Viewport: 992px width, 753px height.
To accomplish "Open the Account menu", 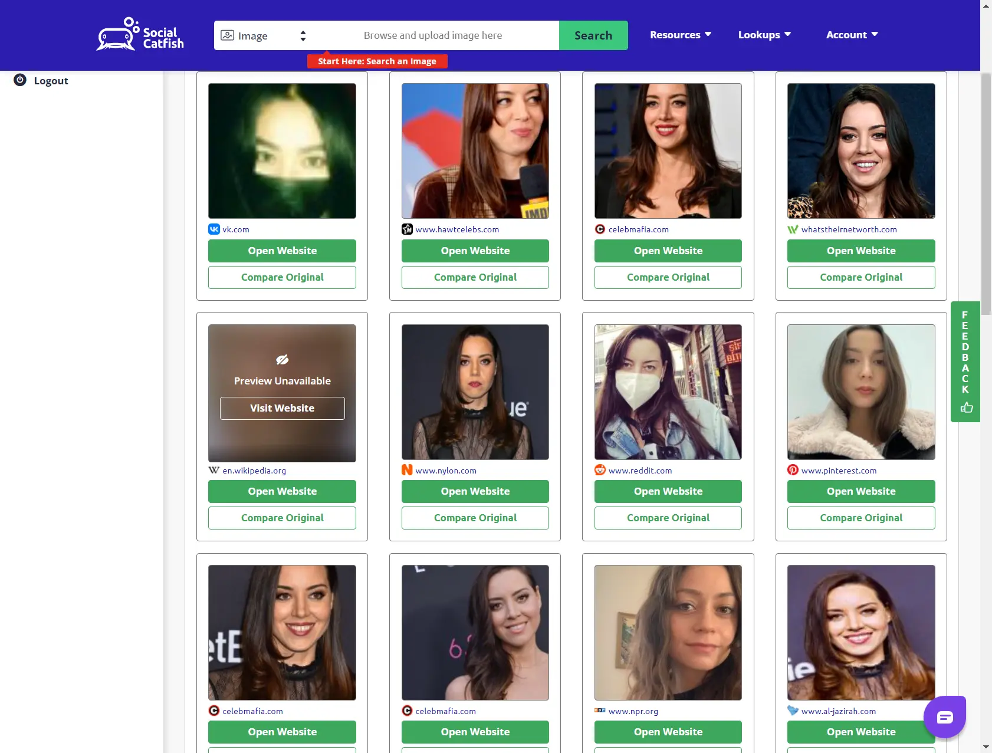I will [x=852, y=35].
